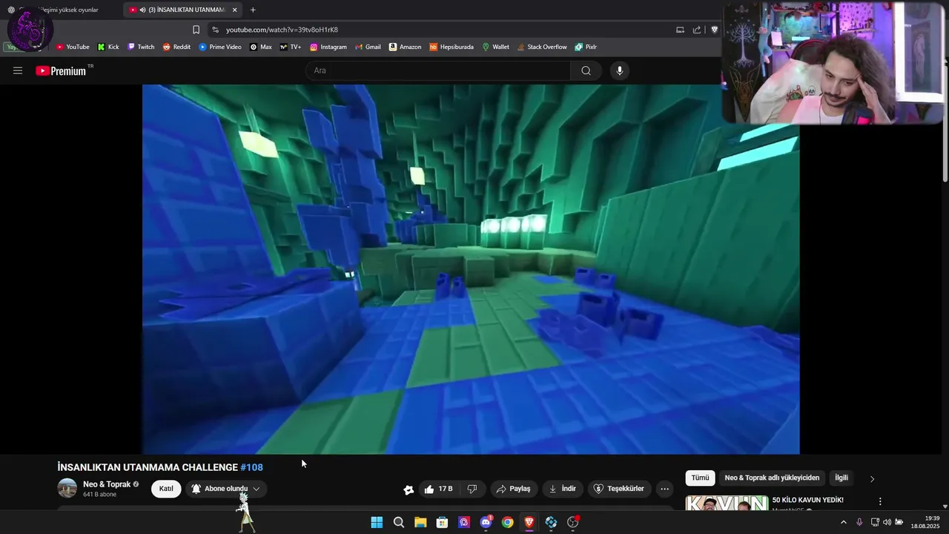Open the Instagram bookmark
The width and height of the screenshot is (949, 534).
(328, 47)
